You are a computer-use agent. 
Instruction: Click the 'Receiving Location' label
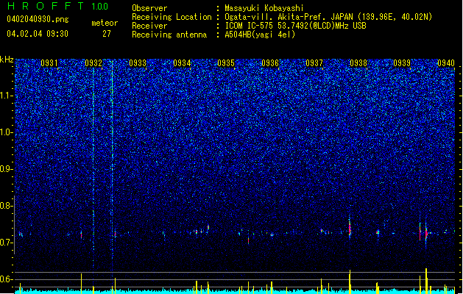click(172, 17)
